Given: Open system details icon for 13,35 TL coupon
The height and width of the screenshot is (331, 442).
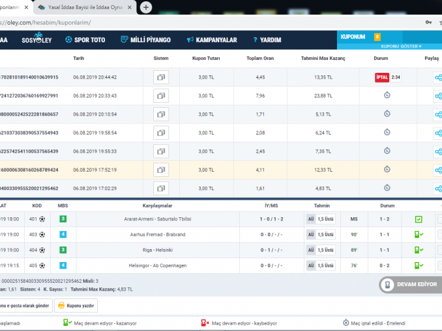Looking at the screenshot, I should (x=160, y=77).
